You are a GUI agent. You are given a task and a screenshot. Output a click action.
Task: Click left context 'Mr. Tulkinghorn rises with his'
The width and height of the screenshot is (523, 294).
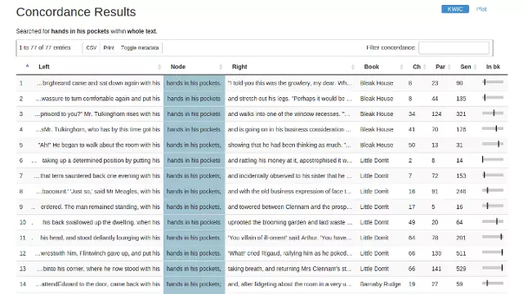coord(122,114)
